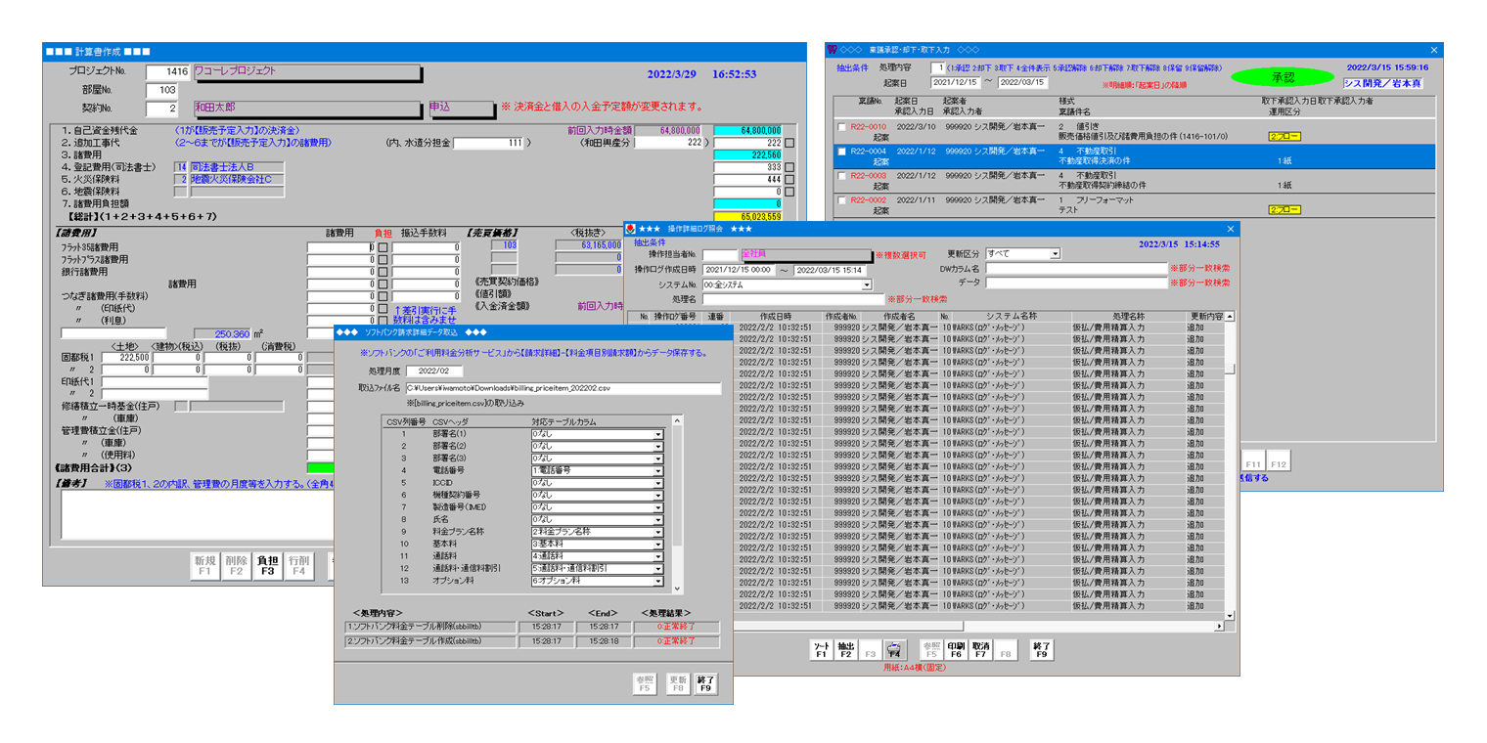Click 負担 F3 in the calculation form
Image resolution: width=1487 pixels, height=743 pixels.
267,566
